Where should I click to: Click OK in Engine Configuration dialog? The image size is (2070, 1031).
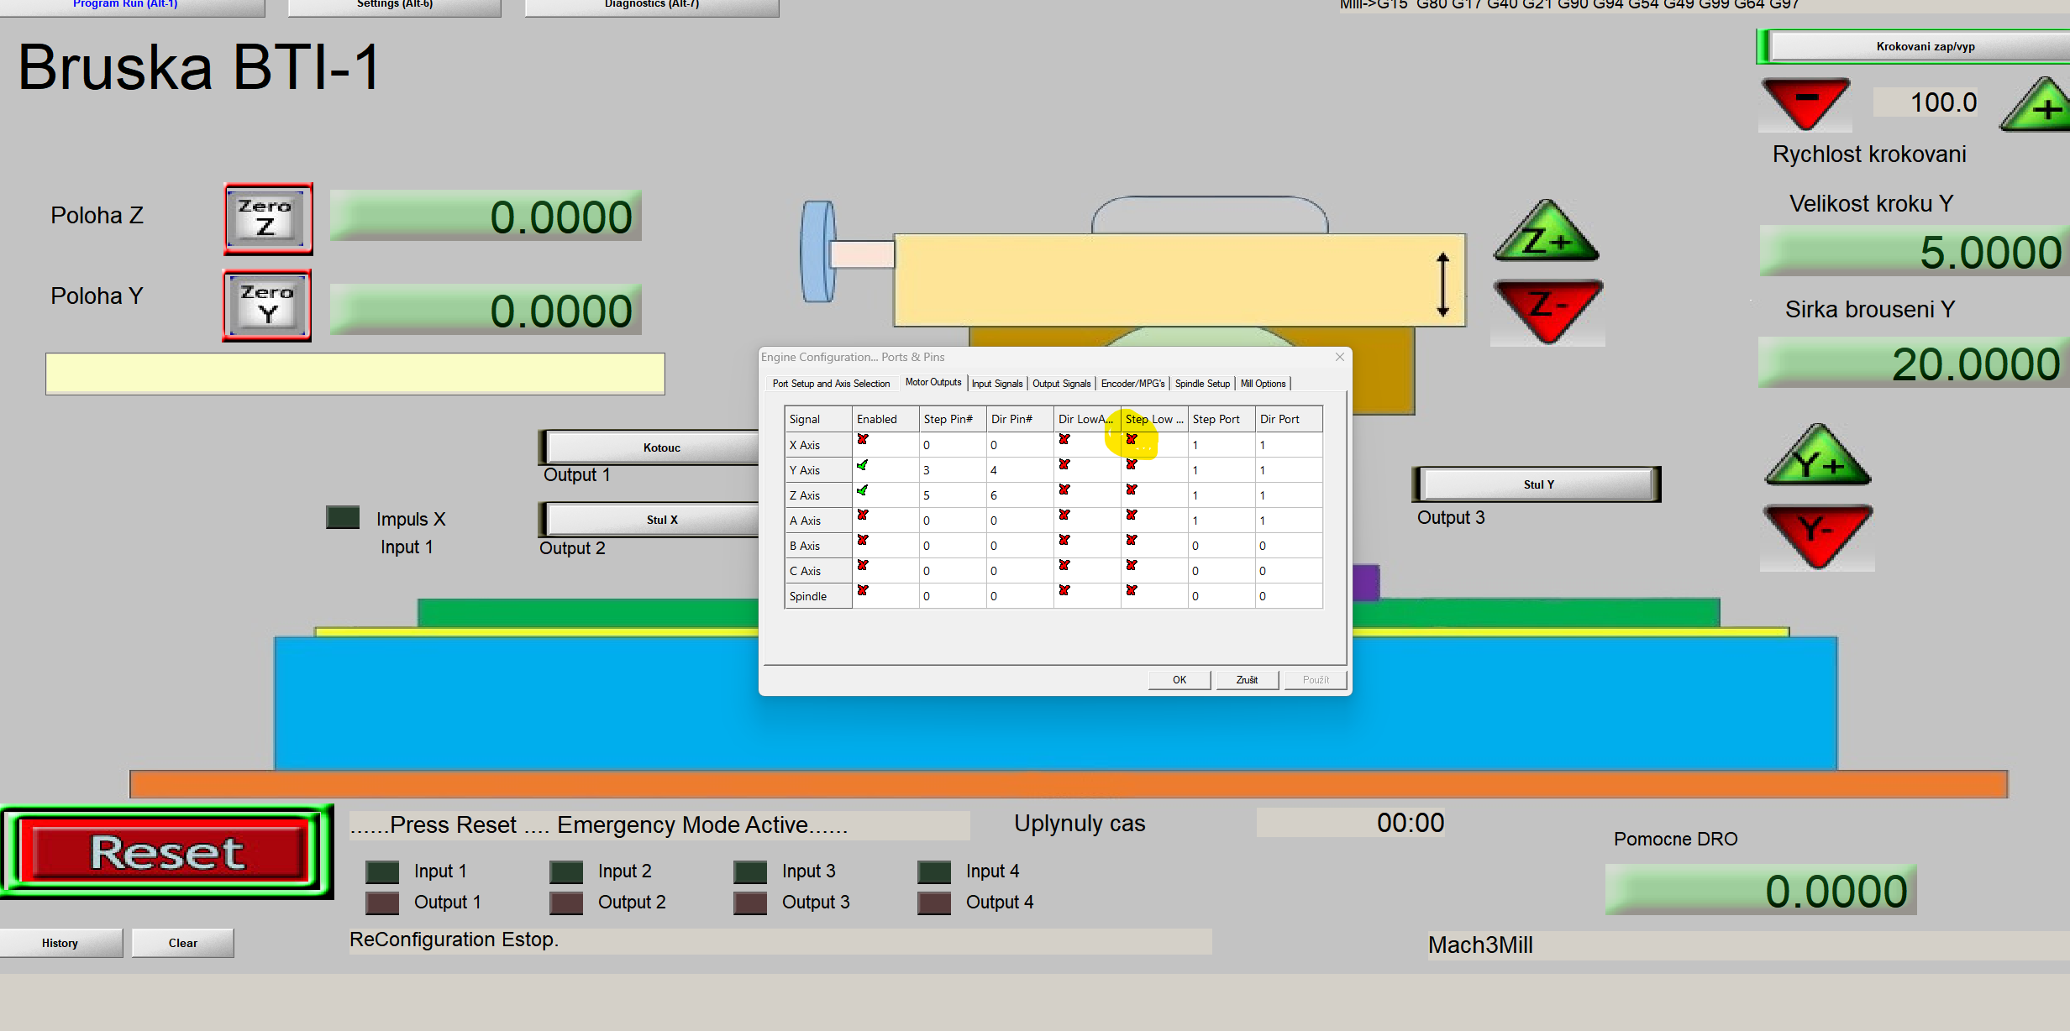(x=1179, y=680)
